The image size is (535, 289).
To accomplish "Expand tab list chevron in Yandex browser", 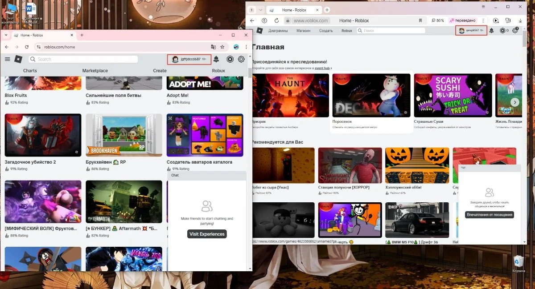I will [x=260, y=10].
